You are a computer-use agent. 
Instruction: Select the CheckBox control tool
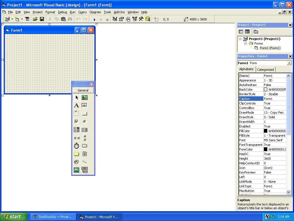point(76,122)
